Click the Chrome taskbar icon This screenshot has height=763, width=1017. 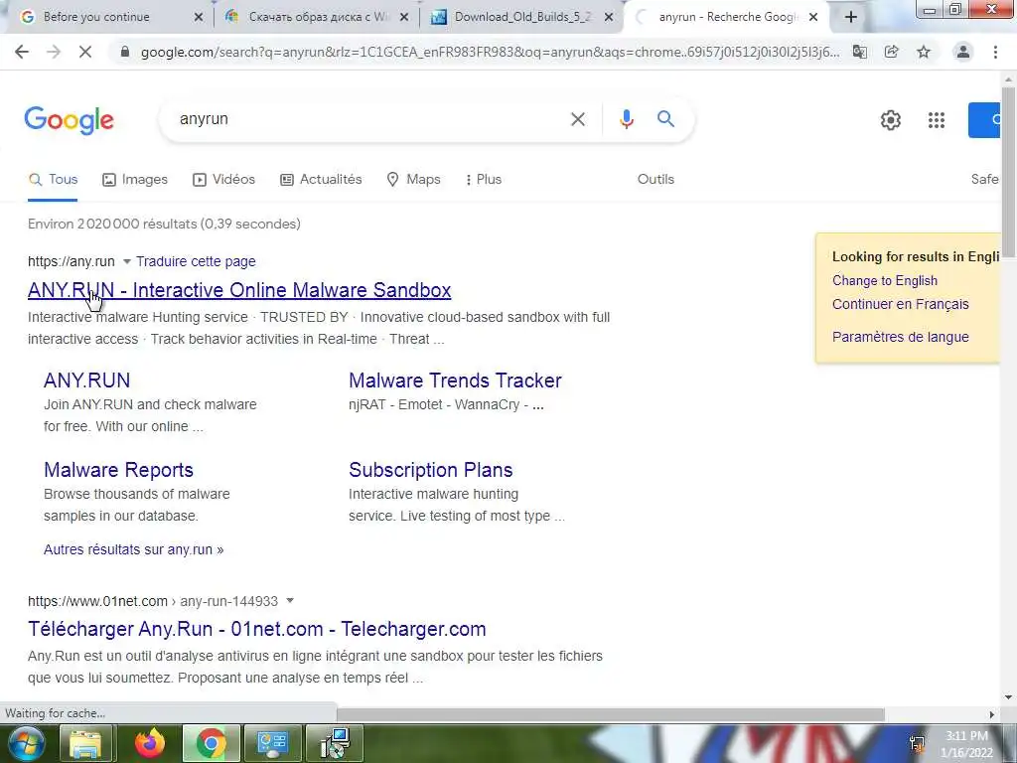tap(212, 743)
